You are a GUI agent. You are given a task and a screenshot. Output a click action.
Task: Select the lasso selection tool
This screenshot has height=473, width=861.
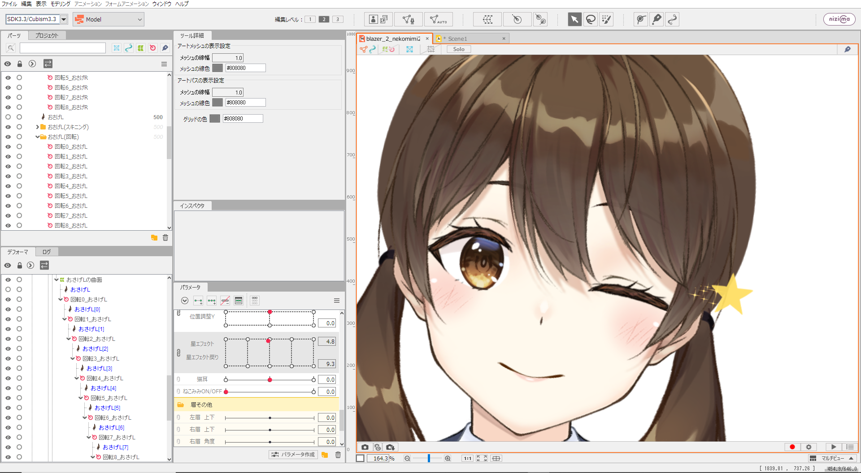click(591, 19)
